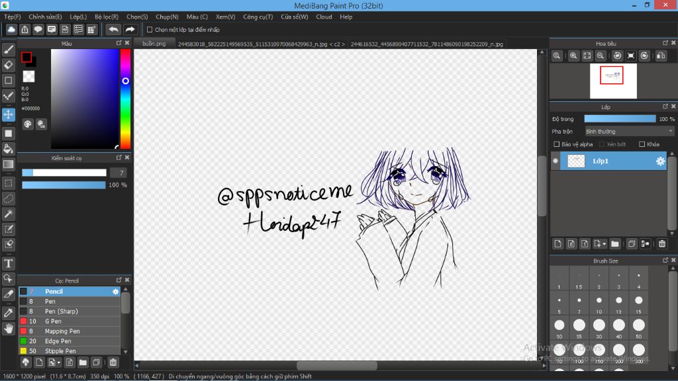Click the canvas horizontal scrollbar thumb
The image size is (678, 381).
(337, 365)
